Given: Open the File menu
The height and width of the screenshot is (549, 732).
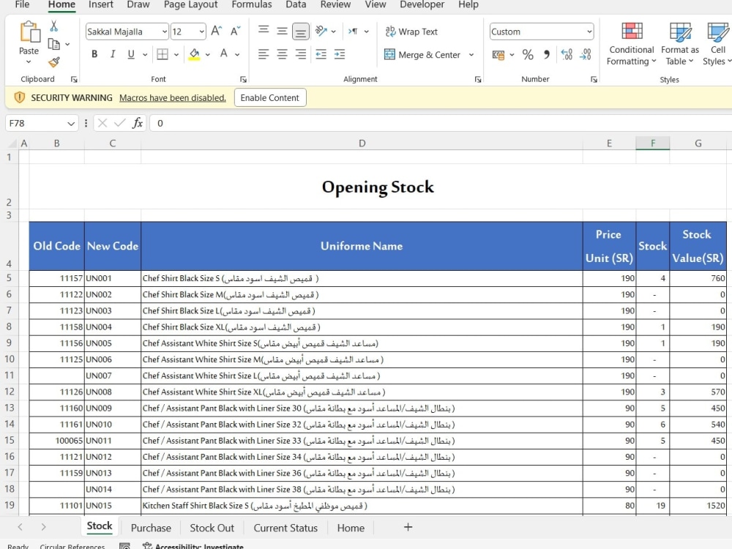Looking at the screenshot, I should click(22, 4).
